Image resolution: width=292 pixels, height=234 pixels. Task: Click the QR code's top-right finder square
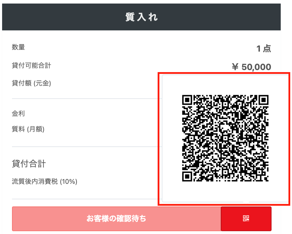point(263,100)
